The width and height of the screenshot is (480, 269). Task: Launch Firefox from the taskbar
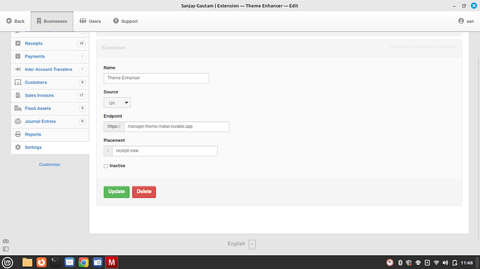(41, 262)
